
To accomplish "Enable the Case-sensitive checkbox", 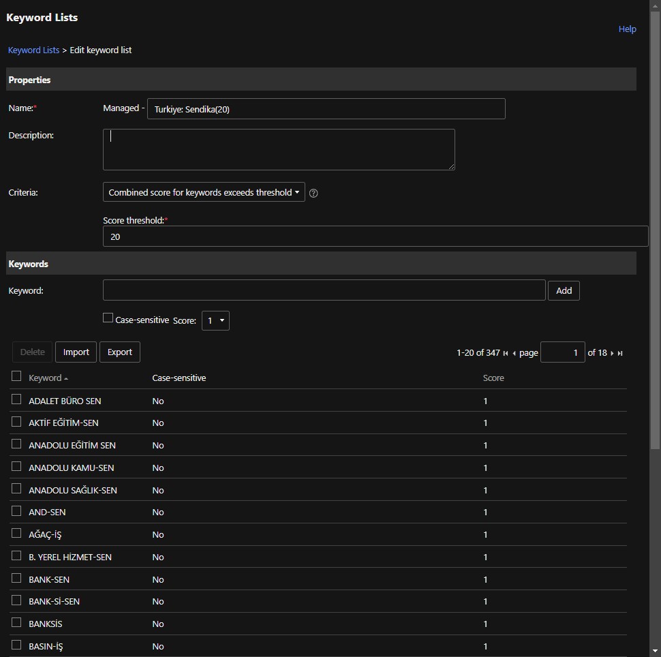I will (108, 318).
